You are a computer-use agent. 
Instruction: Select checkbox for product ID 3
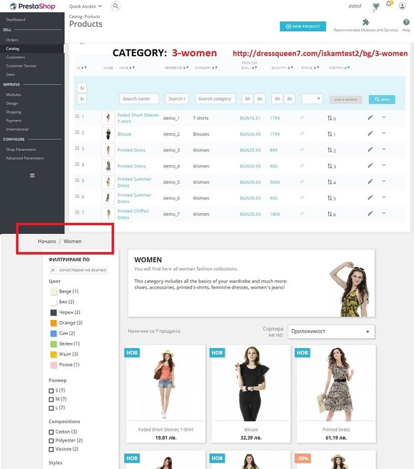[x=77, y=148]
